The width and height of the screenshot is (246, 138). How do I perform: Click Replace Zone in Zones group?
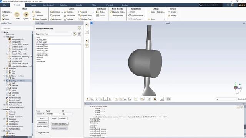pos(86,19)
